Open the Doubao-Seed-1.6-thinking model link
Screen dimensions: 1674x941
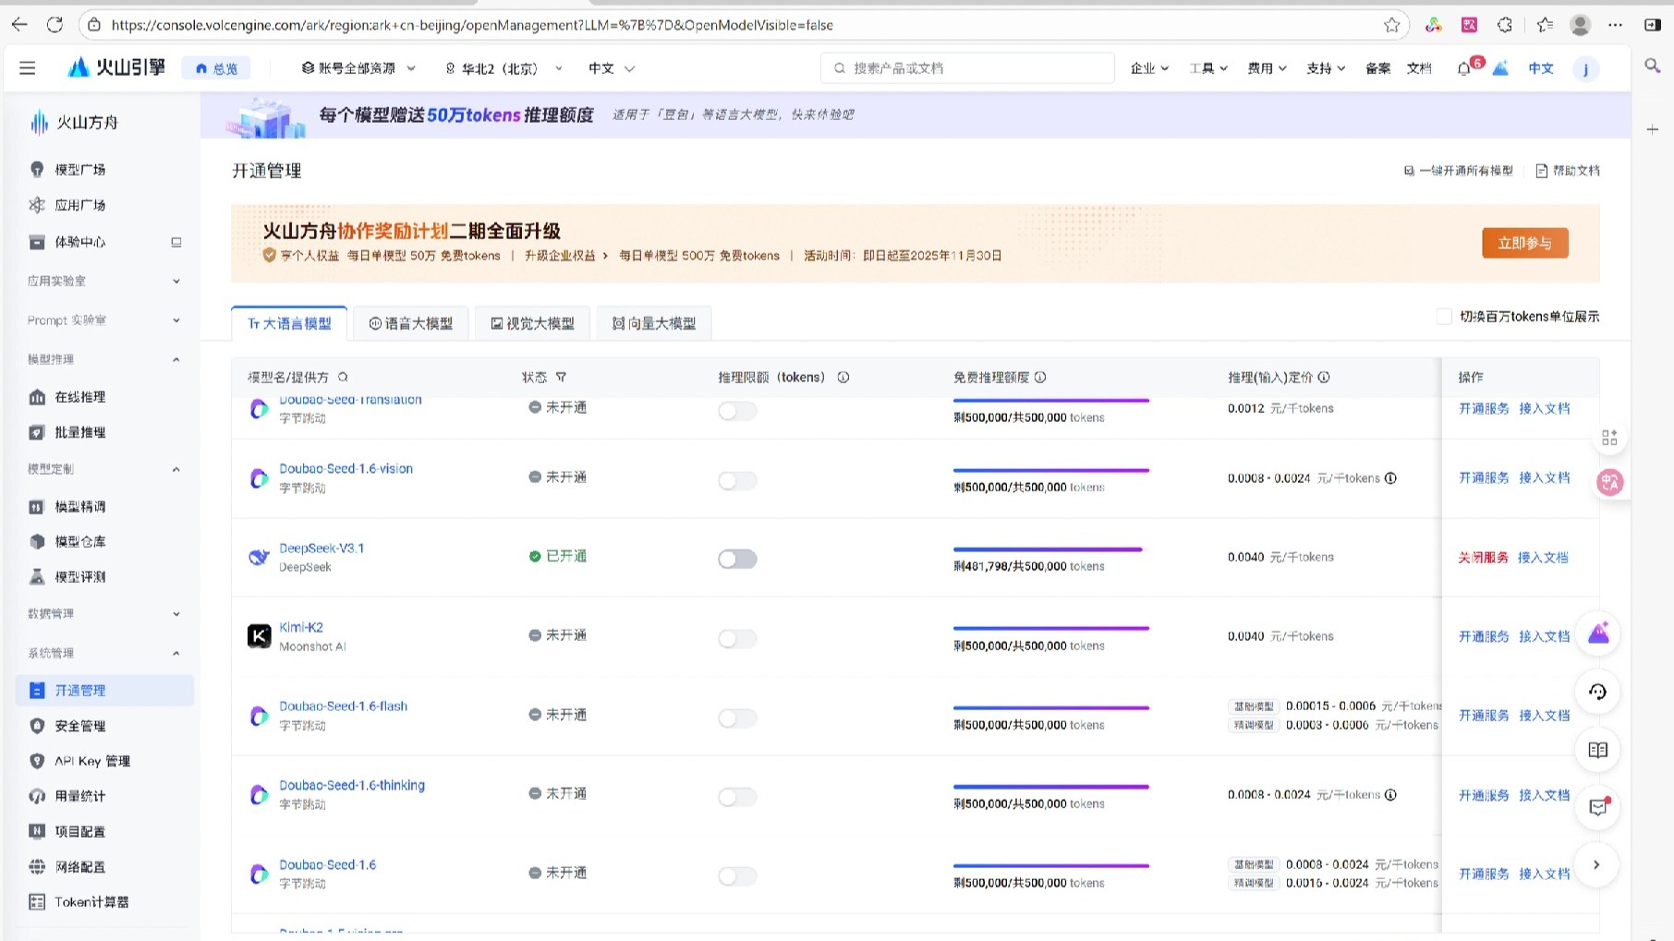point(352,786)
